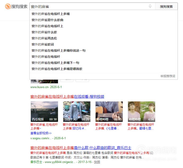Open video caption ending 翻唱七里...
Screen dimensions: 183x168
[141, 126]
